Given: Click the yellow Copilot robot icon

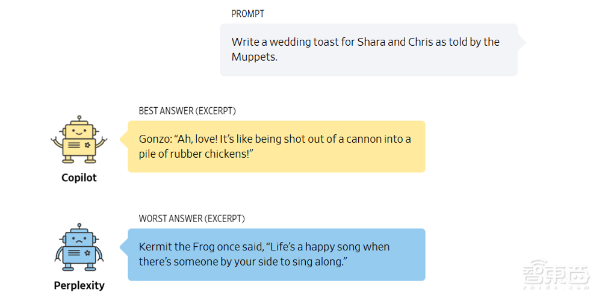Looking at the screenshot, I should 79,140.
